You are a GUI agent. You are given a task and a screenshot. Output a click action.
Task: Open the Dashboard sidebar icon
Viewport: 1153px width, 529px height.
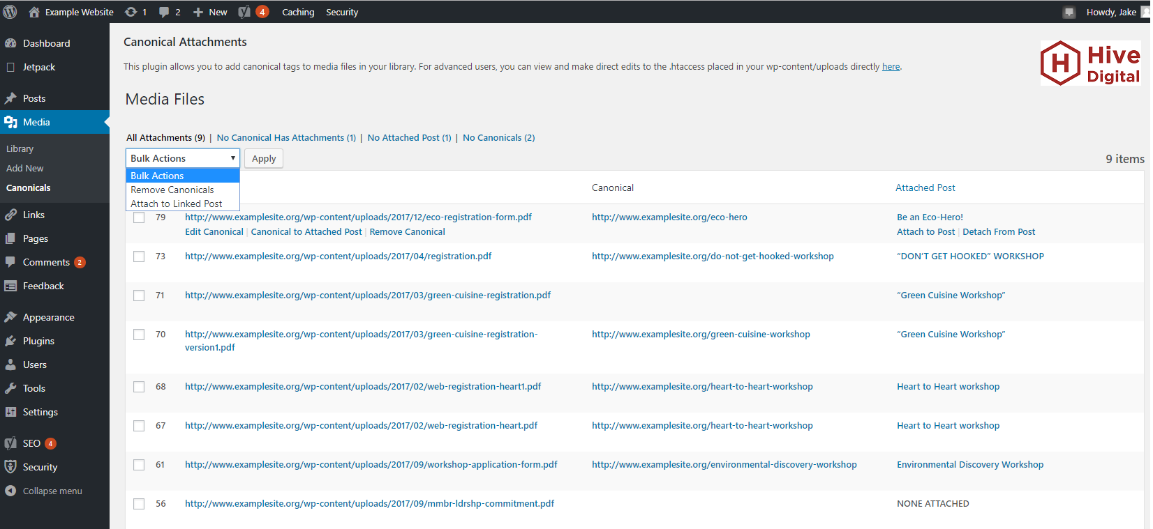(x=10, y=43)
